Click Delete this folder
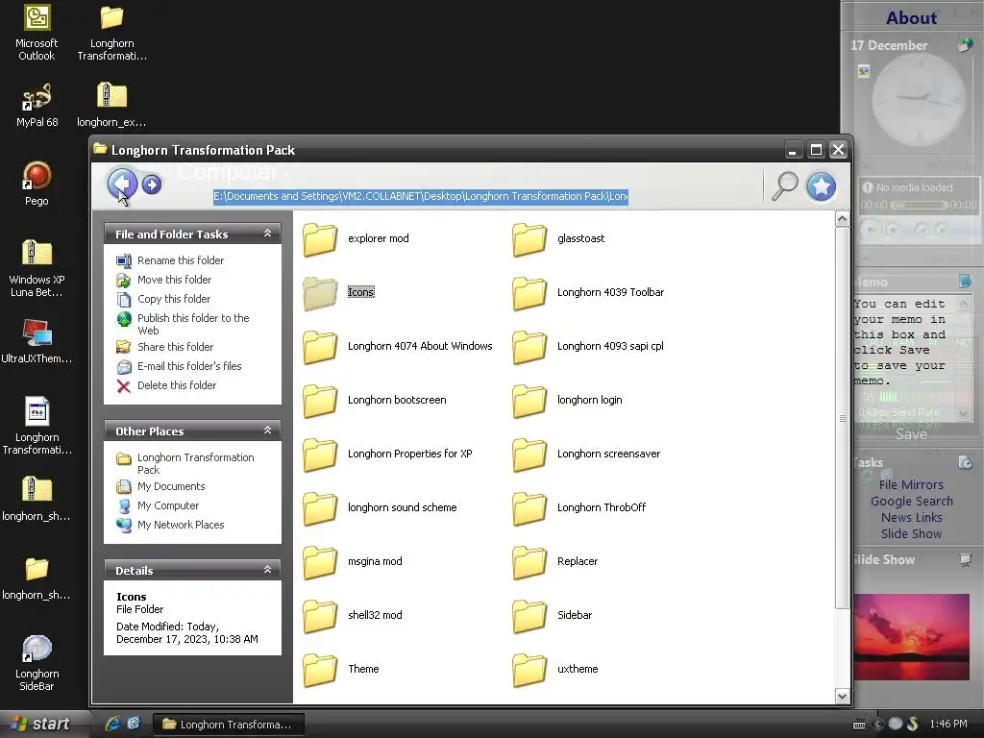The image size is (984, 738). pos(166,386)
